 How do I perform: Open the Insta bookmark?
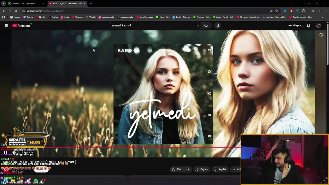point(65,17)
